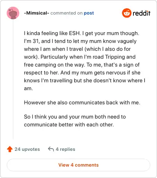Screen dimensions: 157x178
Task: Open the Reddit Snoo logo icon
Action: point(126,13)
